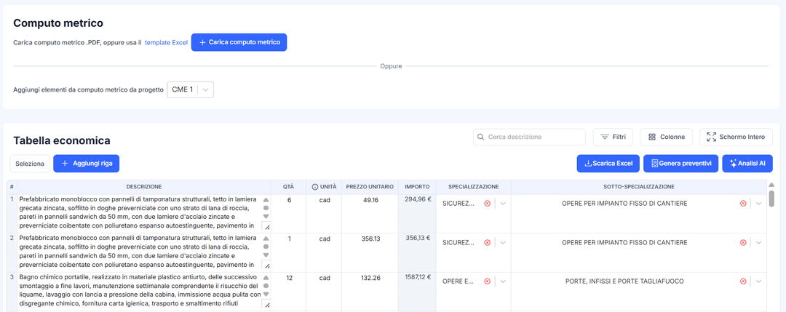Click the table's vertical scrollbar thumb
The image size is (786, 312).
click(x=771, y=198)
